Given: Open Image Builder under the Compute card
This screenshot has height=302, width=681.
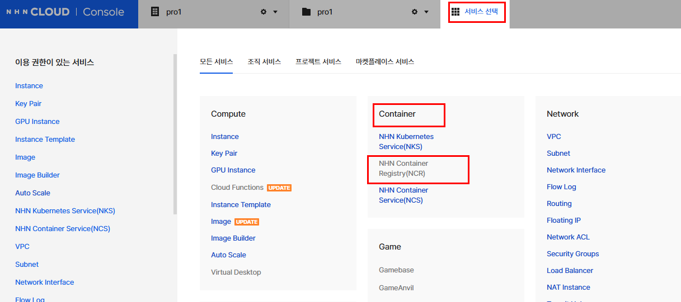Looking at the screenshot, I should 233,238.
